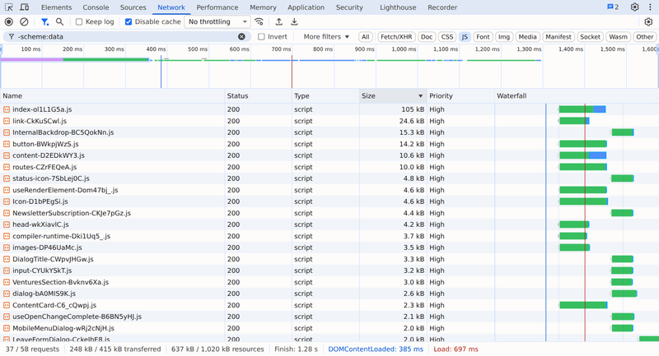This screenshot has height=356, width=659.
Task: Filter by Media resource type
Action: tap(527, 37)
